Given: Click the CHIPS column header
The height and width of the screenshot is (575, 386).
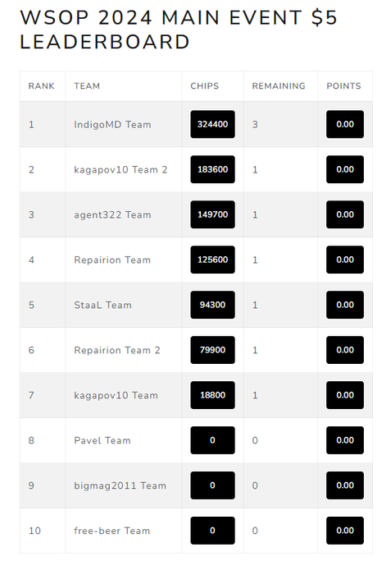Looking at the screenshot, I should point(205,85).
